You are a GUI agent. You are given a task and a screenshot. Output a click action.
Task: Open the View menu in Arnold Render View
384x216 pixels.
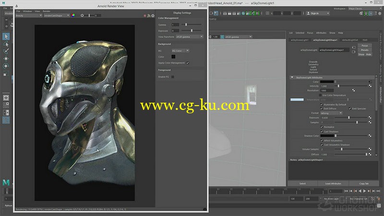[37, 11]
